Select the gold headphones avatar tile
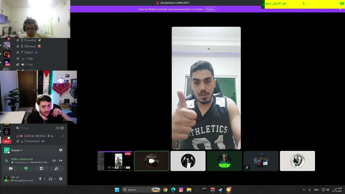Screen dimensions: 345x194 pos(297,161)
